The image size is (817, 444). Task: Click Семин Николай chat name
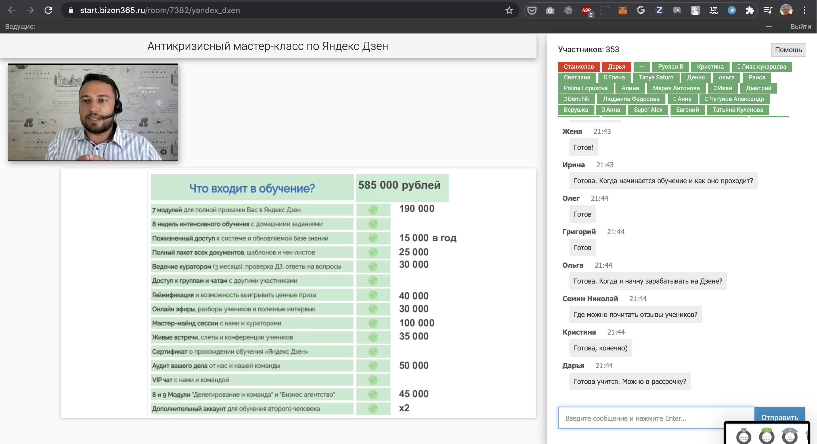pos(590,299)
